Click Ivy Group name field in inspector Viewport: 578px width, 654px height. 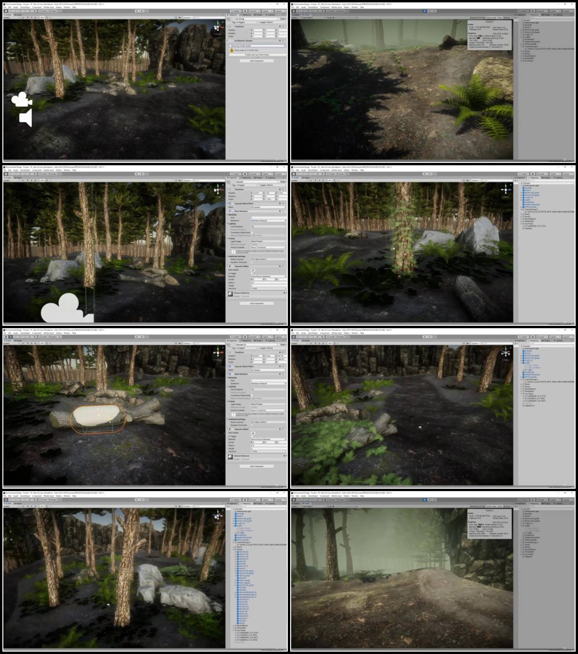coord(256,19)
